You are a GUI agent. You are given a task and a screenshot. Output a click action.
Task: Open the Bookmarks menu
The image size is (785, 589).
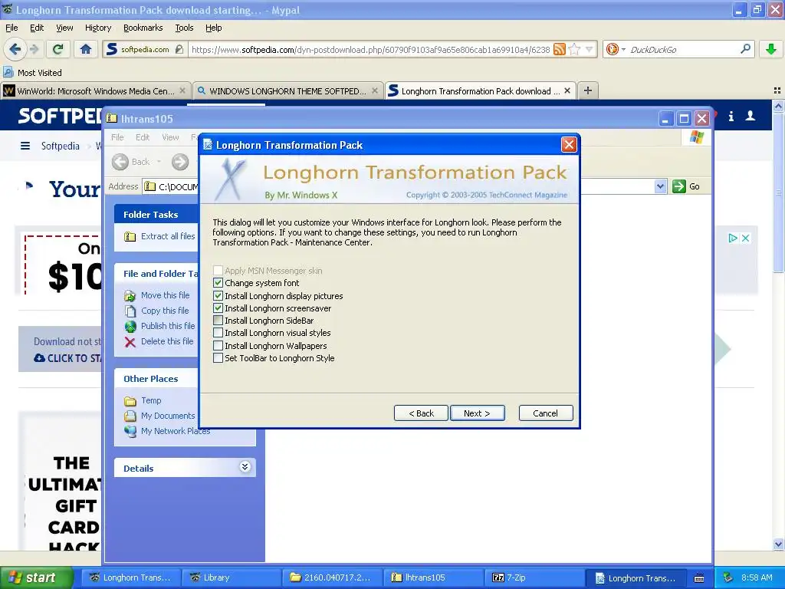[x=143, y=28]
